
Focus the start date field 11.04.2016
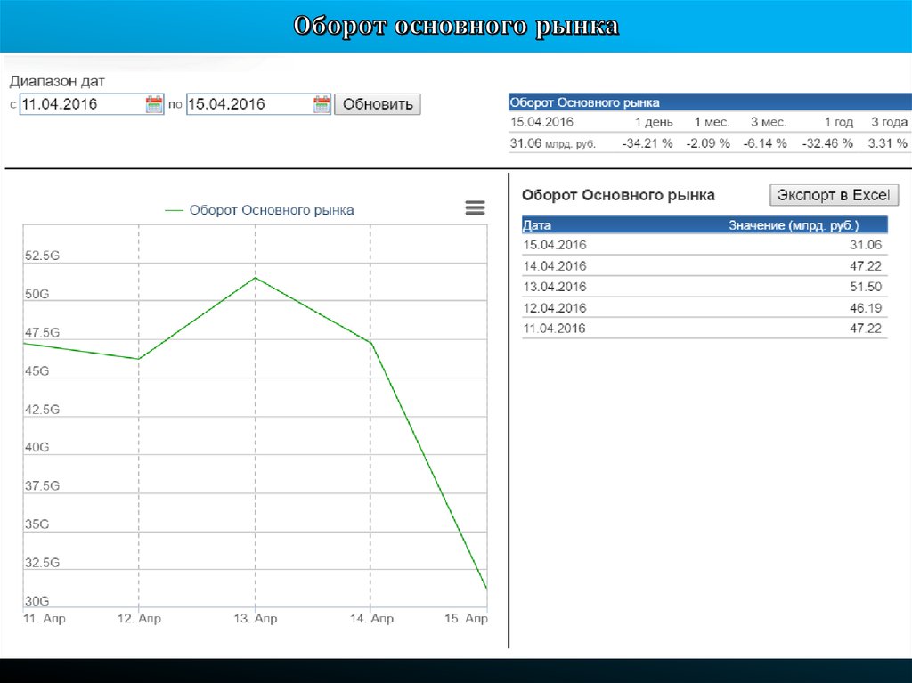click(x=80, y=104)
